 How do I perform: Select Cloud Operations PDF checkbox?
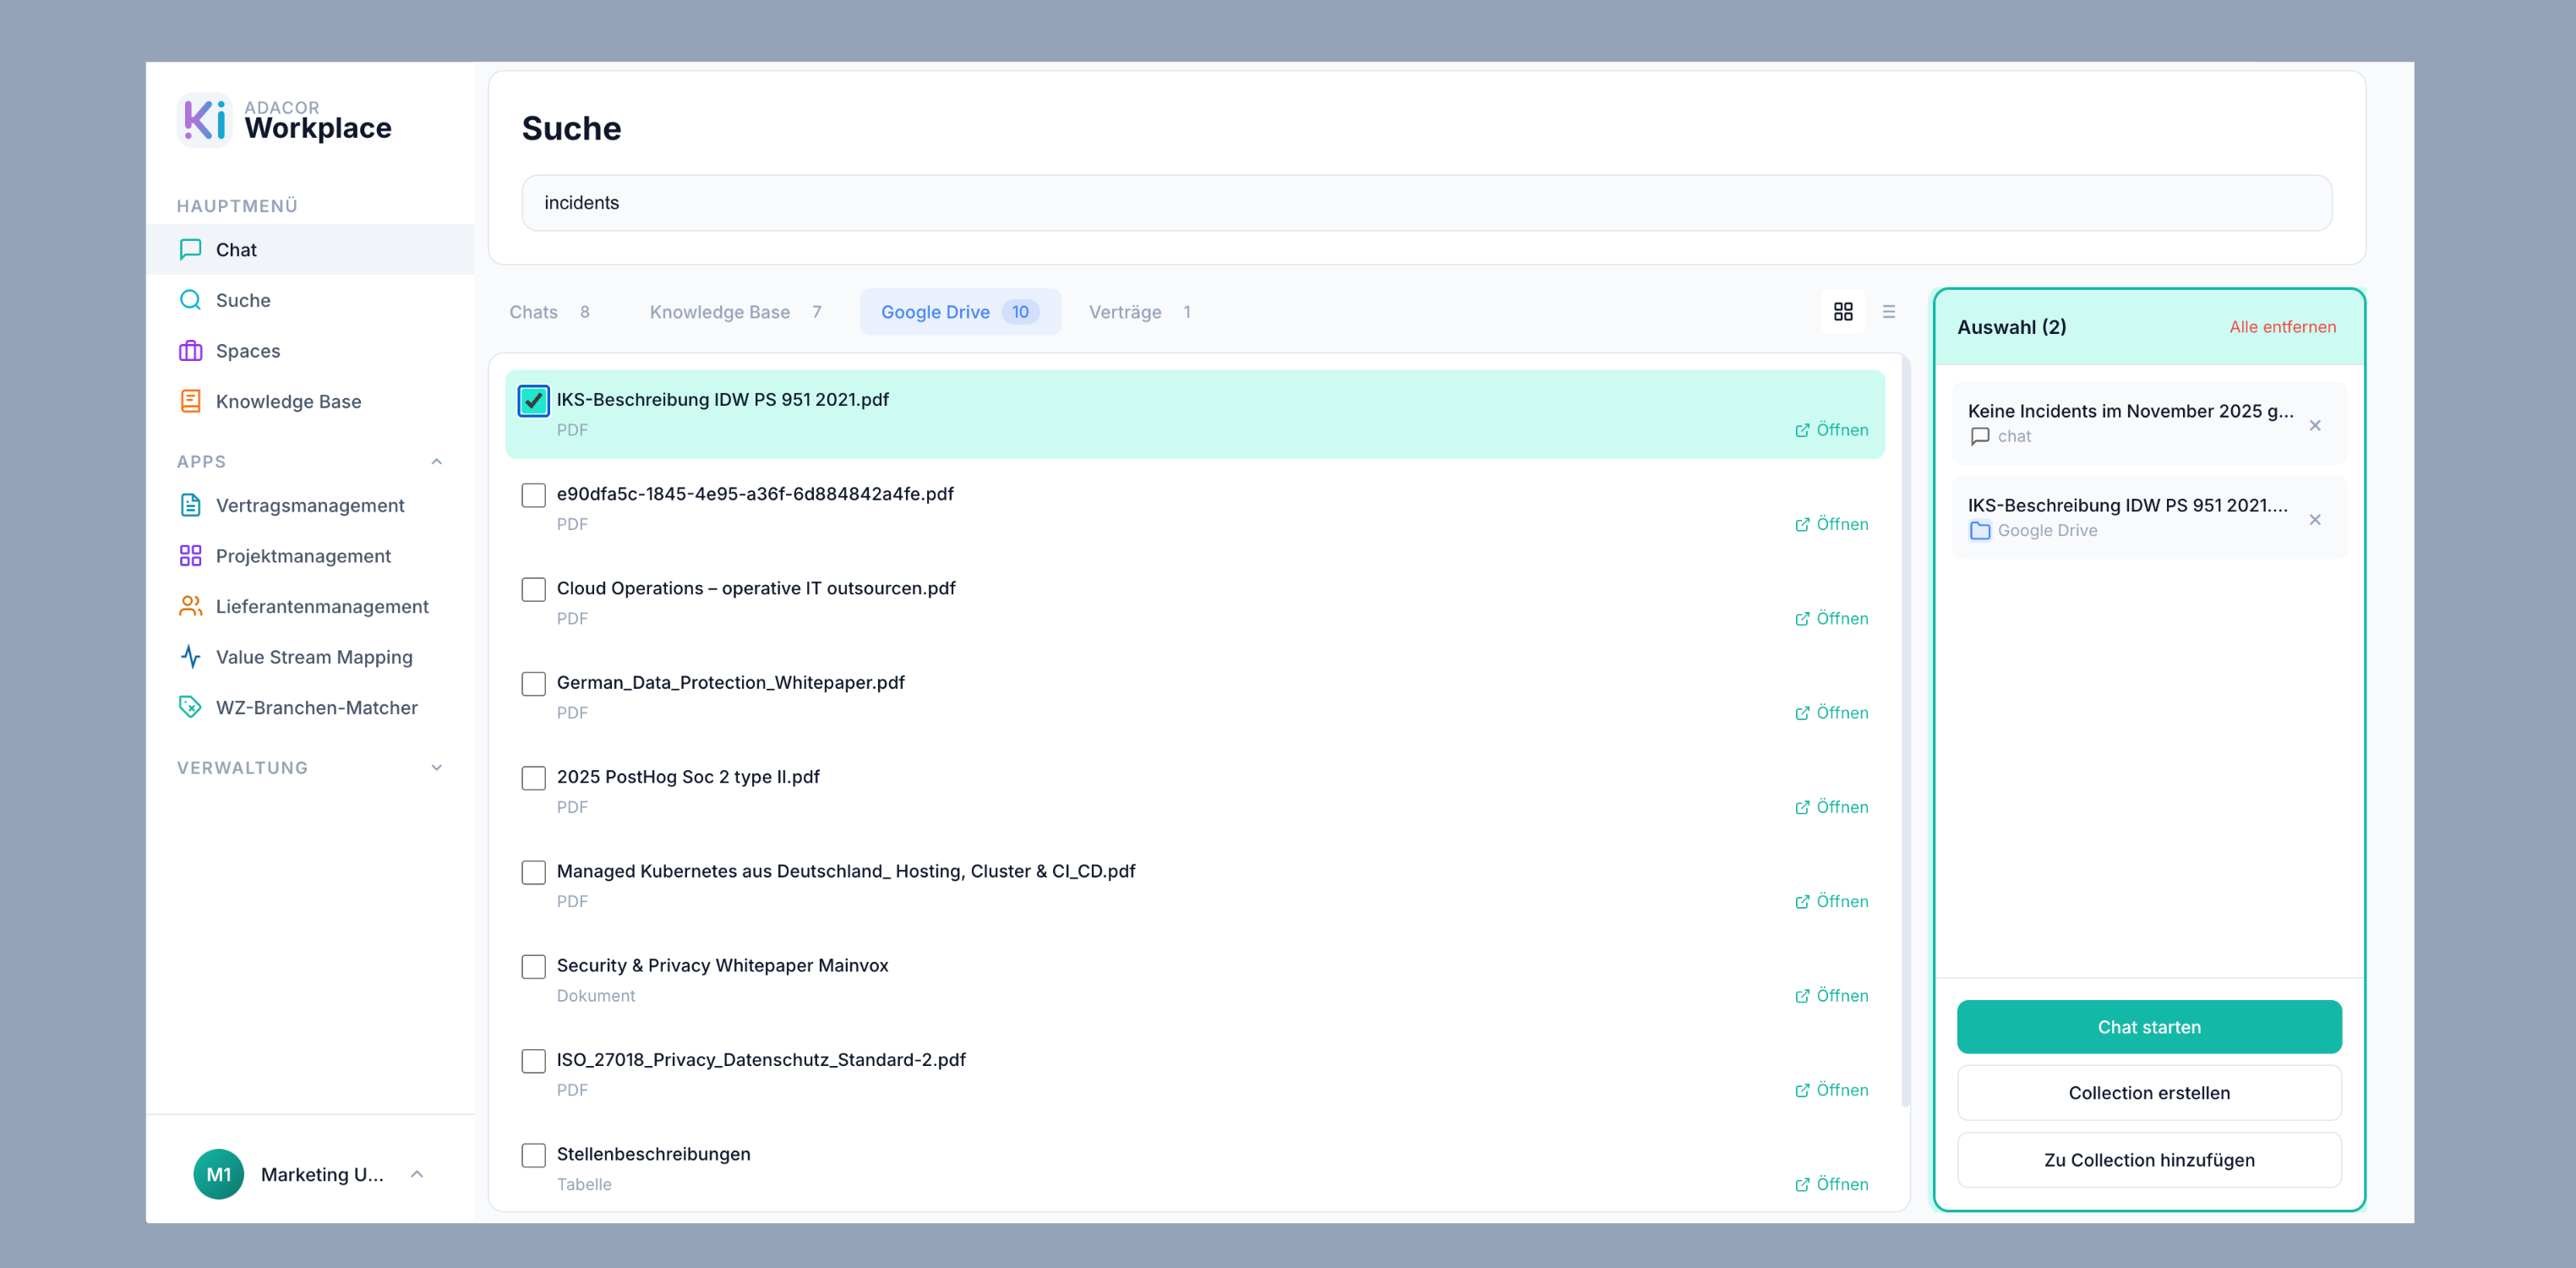(533, 589)
